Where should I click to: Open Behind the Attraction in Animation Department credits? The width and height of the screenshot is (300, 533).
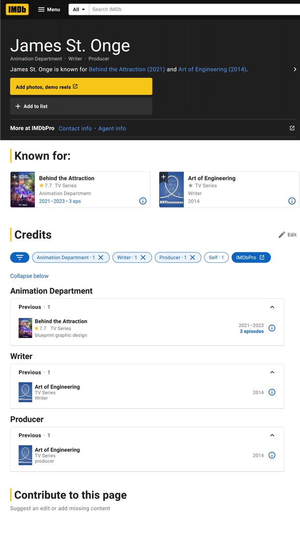[x=61, y=321]
